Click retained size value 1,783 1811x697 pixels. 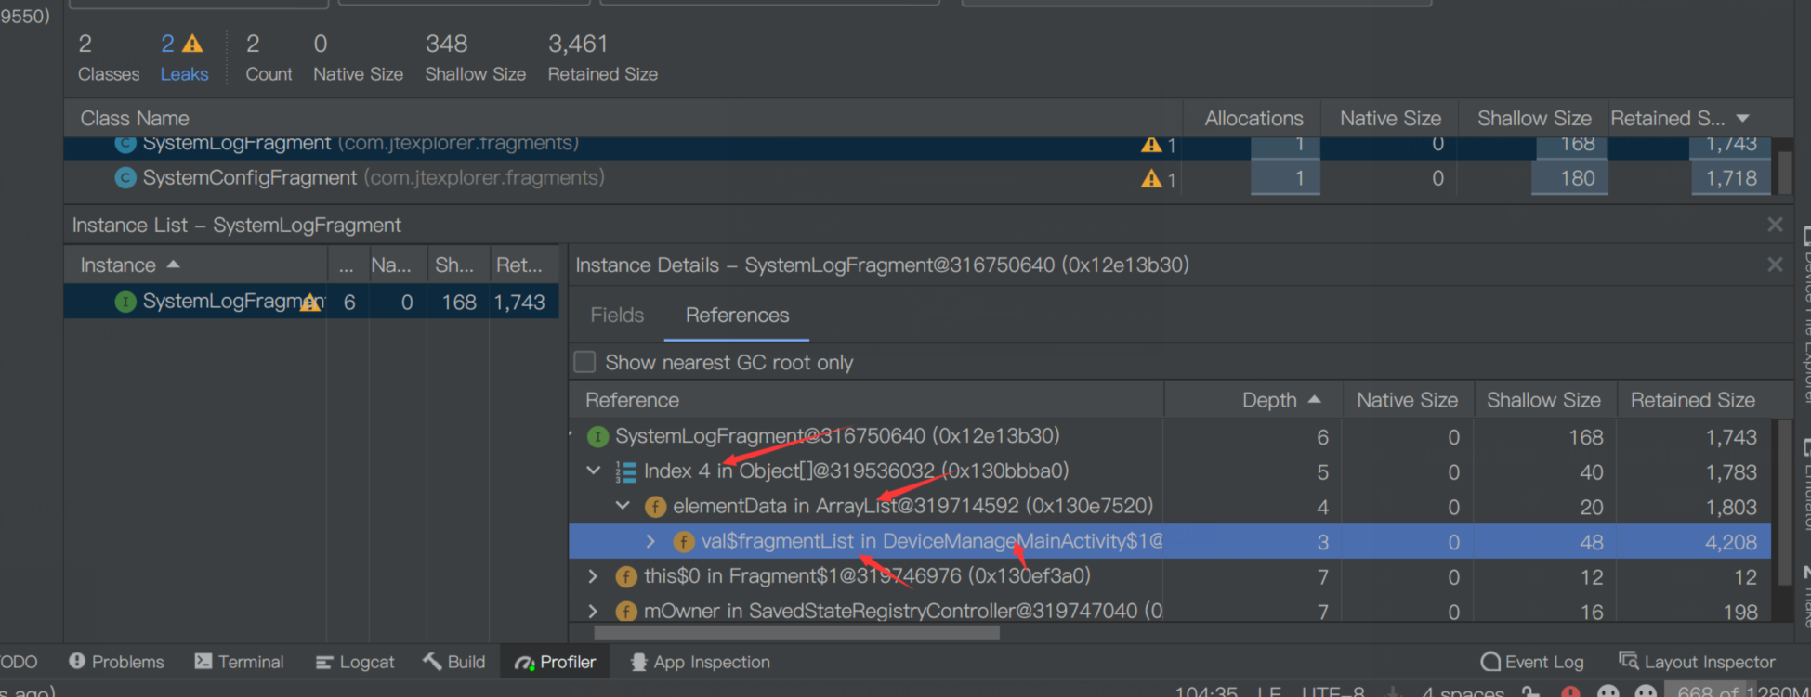pyautogui.click(x=1730, y=472)
